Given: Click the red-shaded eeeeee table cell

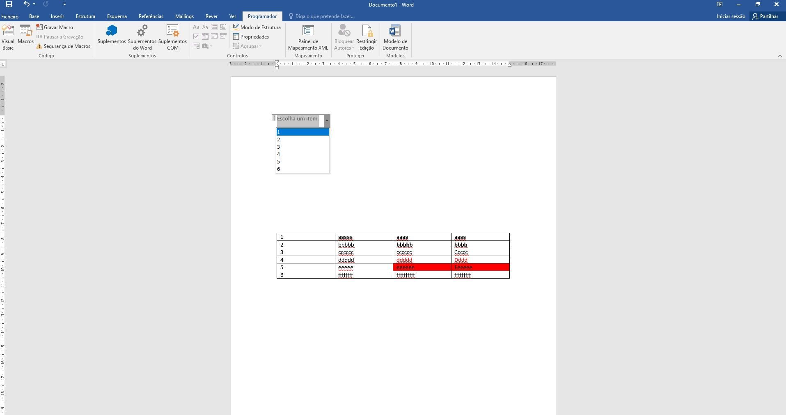Looking at the screenshot, I should click(422, 268).
